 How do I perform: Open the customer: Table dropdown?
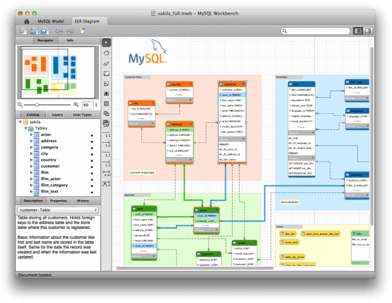pyautogui.click(x=58, y=210)
